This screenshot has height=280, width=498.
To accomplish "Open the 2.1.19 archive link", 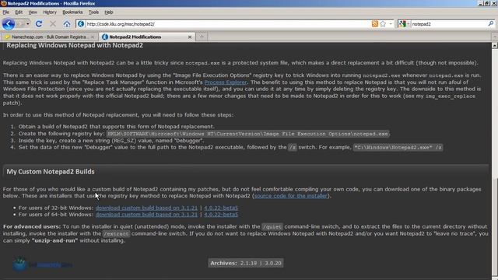I will pyautogui.click(x=248, y=263).
